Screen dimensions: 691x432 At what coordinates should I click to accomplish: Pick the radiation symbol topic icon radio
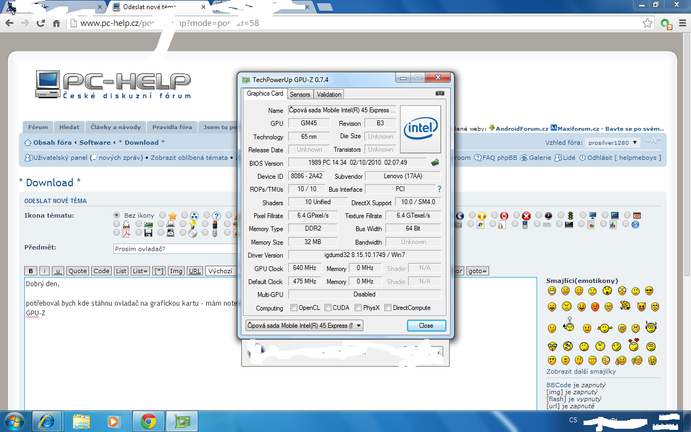pos(185,215)
